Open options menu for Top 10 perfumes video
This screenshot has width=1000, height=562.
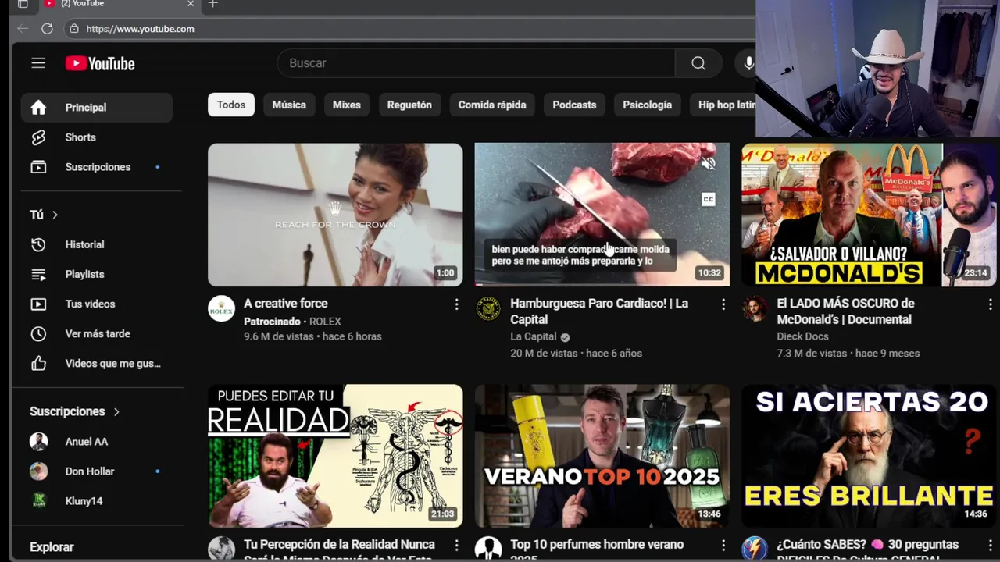[x=723, y=546]
